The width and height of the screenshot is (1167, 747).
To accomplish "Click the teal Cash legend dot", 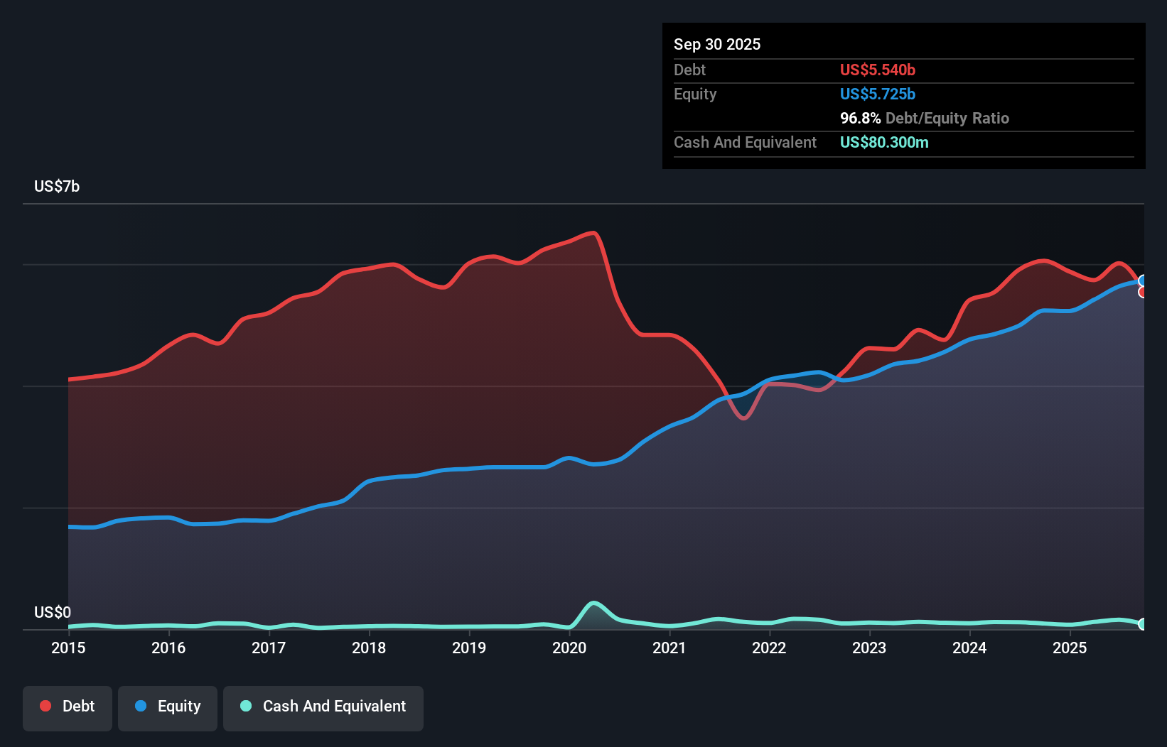I will 246,706.
